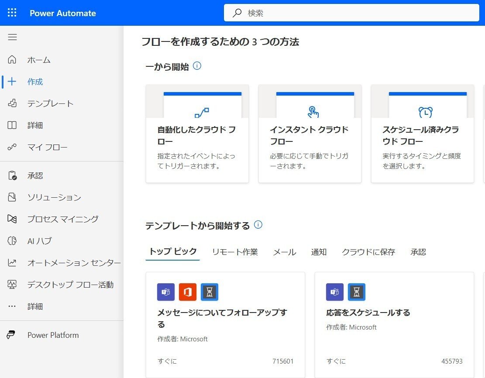Click the chart icon for オートメーション センター
Image resolution: width=485 pixels, height=378 pixels.
12,263
